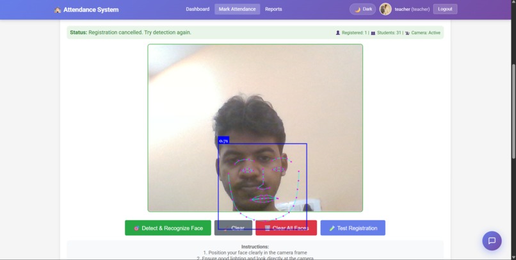The image size is (516, 260).
Task: Open the Mark Attendance tab
Action: point(238,9)
